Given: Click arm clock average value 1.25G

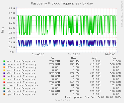Looking at the screenshot, I should [x=97, y=61].
